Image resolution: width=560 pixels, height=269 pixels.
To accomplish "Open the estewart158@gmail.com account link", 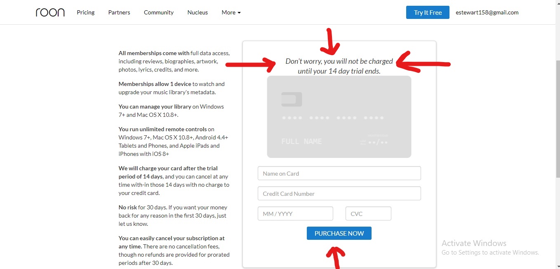I will point(487,12).
